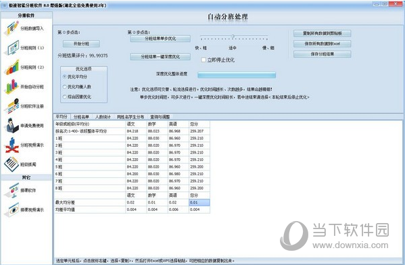Select the 4班 row label
Screen dimensions: 405x265
tap(90, 160)
